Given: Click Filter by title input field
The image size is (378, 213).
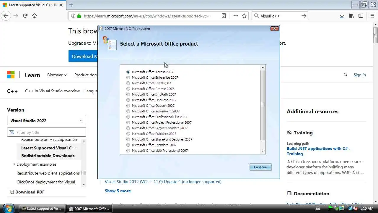Looking at the screenshot, I should point(47,132).
